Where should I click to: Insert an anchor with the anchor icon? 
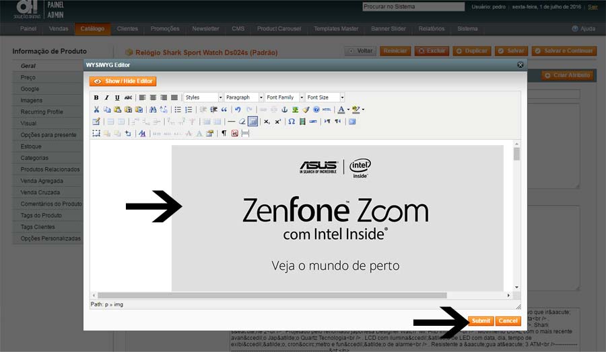pos(284,109)
